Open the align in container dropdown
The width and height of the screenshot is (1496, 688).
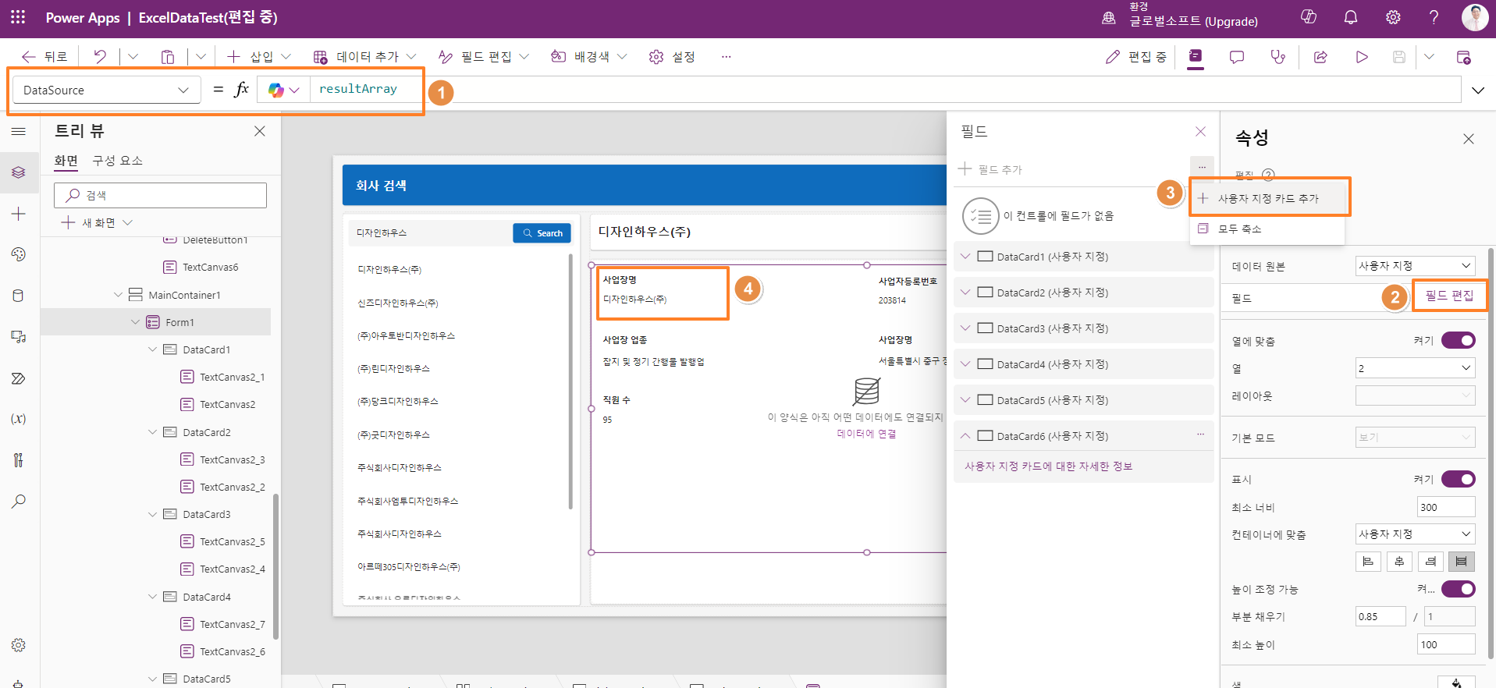click(x=1415, y=534)
